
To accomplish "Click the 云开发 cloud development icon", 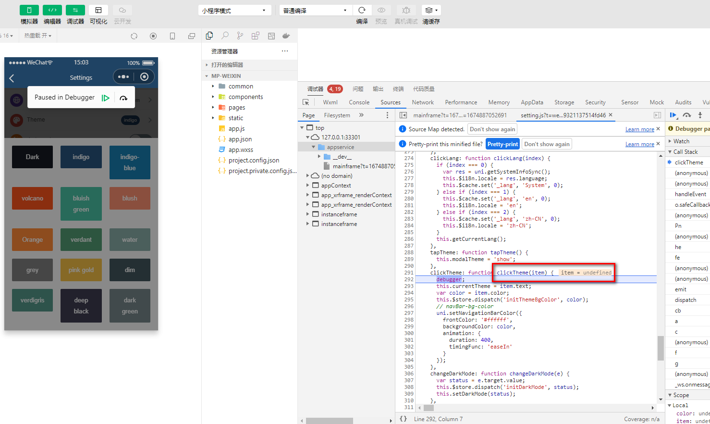I will [122, 10].
